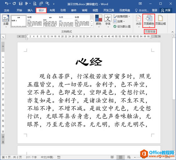Open the 邮件 (Mailings) tab

pos(74,10)
